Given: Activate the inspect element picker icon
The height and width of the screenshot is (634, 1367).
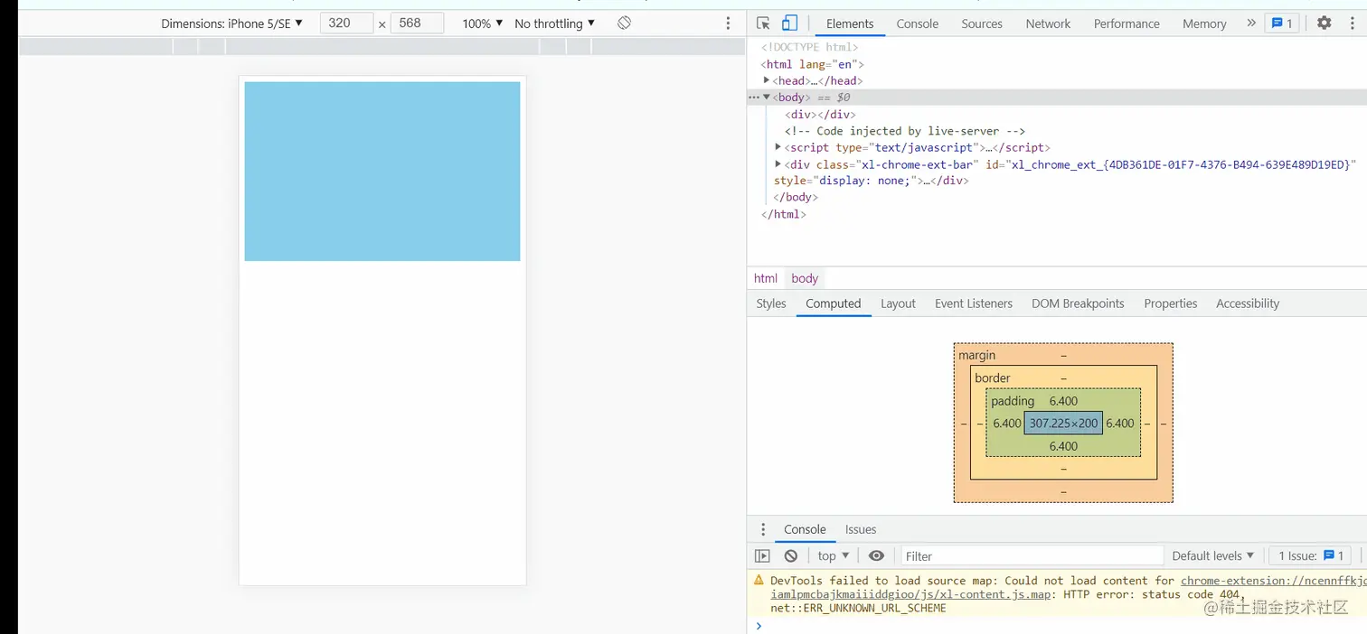Looking at the screenshot, I should (x=763, y=23).
